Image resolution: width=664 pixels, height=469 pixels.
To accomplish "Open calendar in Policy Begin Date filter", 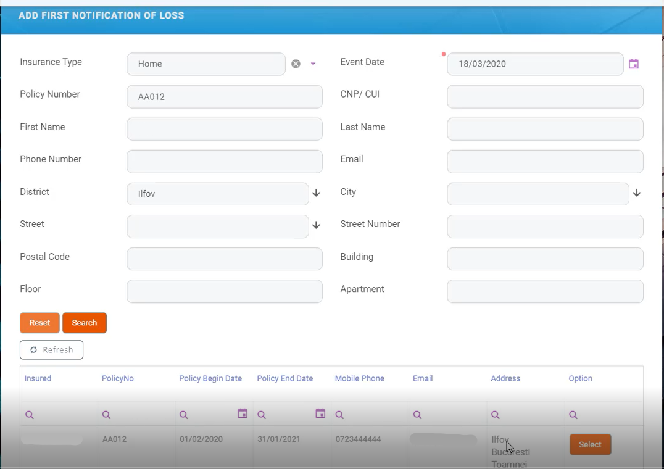I will click(x=243, y=413).
